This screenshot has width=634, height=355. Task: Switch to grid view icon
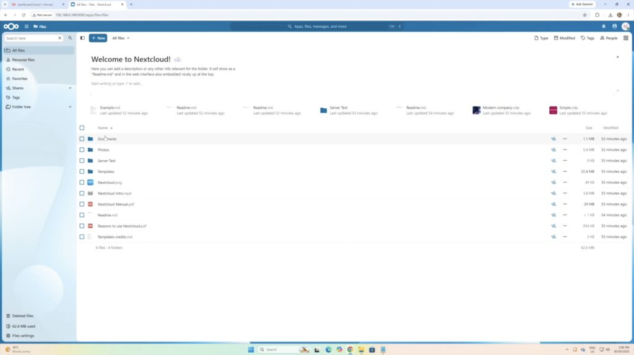point(625,38)
